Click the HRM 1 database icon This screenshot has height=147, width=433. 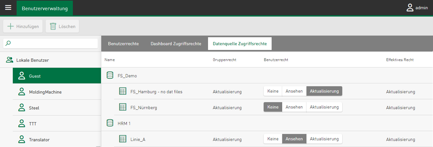point(110,123)
